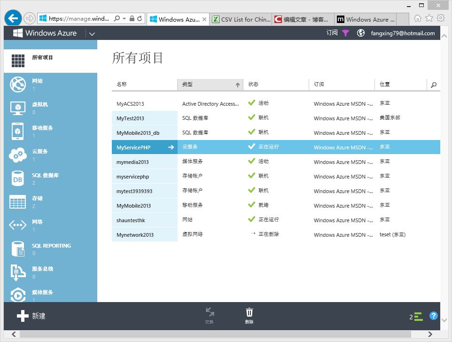Image resolution: width=452 pixels, height=342 pixels.
Task: Select the 虚拟机 (Virtual Machines) sidebar icon
Action: tap(17, 109)
